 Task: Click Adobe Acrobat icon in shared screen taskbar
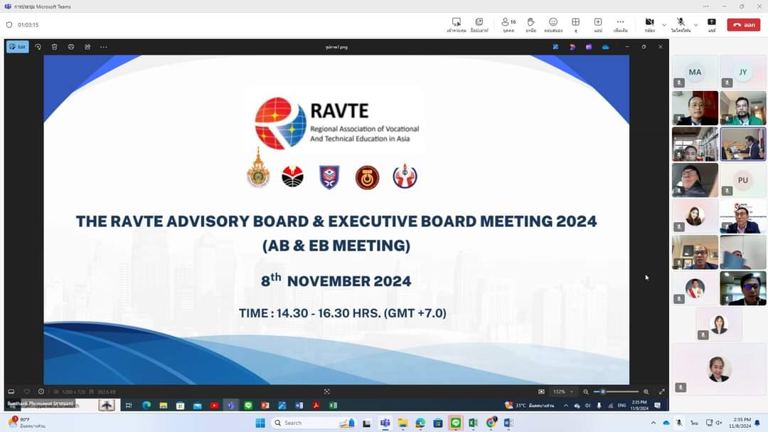pyautogui.click(x=316, y=406)
